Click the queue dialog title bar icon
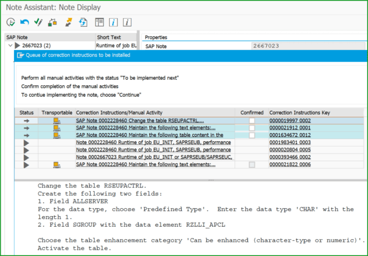Image resolution: width=368 pixels, height=256 pixels. pyautogui.click(x=21, y=55)
